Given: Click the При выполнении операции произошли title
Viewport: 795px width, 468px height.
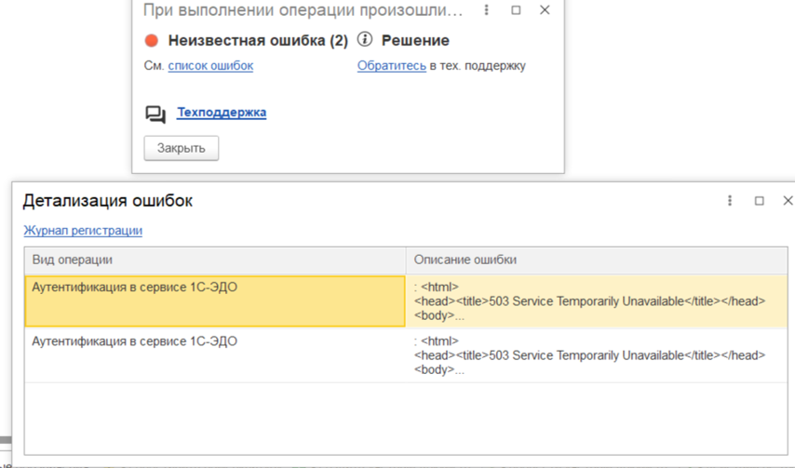Looking at the screenshot, I should pos(303,10).
